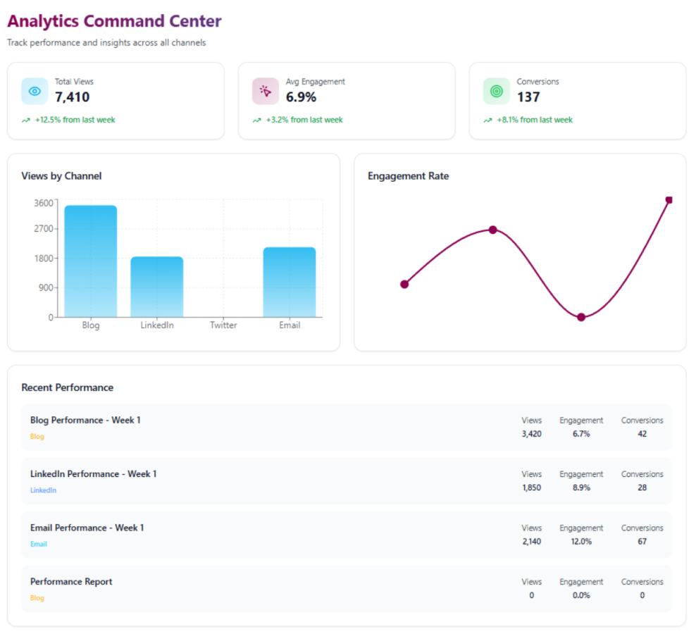Click the peak Engagement Rate data point
This screenshot has width=696, height=634.
pyautogui.click(x=493, y=230)
